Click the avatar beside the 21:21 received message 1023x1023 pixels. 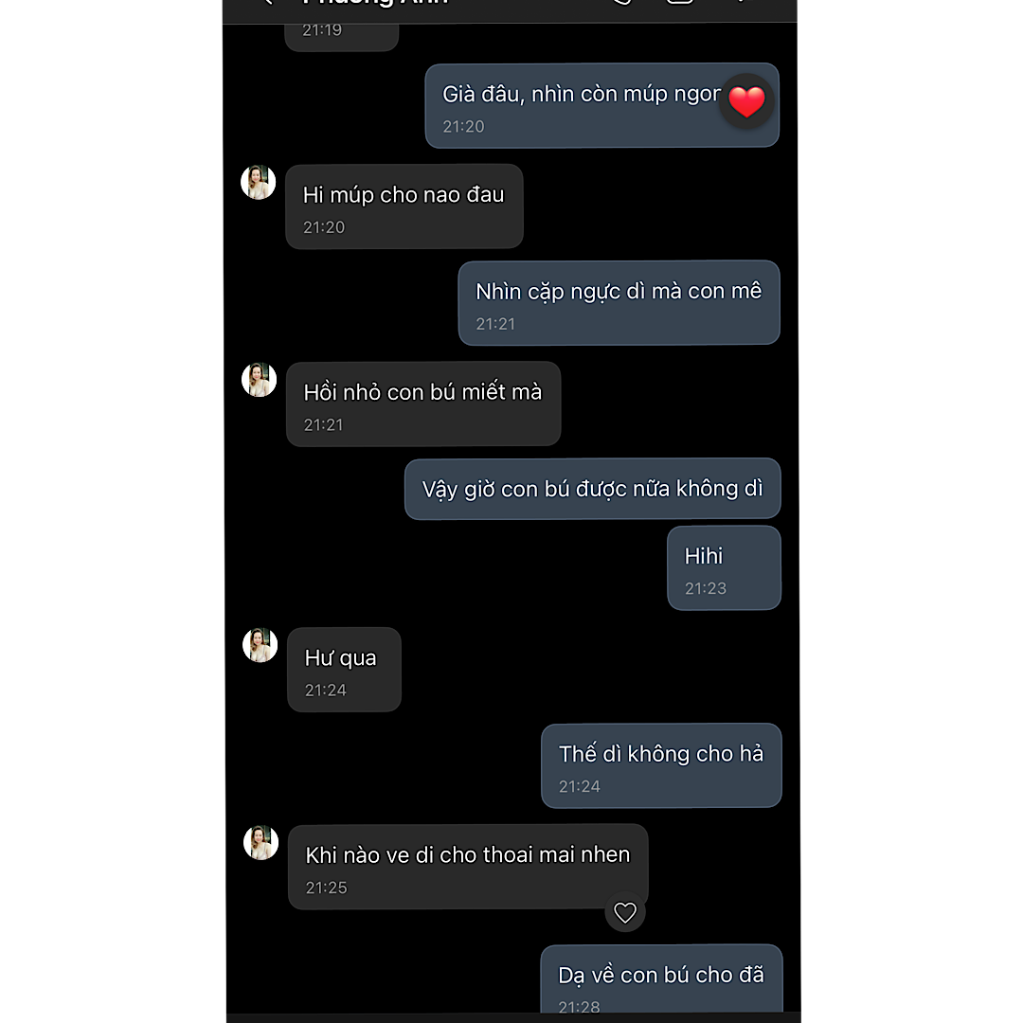(259, 379)
